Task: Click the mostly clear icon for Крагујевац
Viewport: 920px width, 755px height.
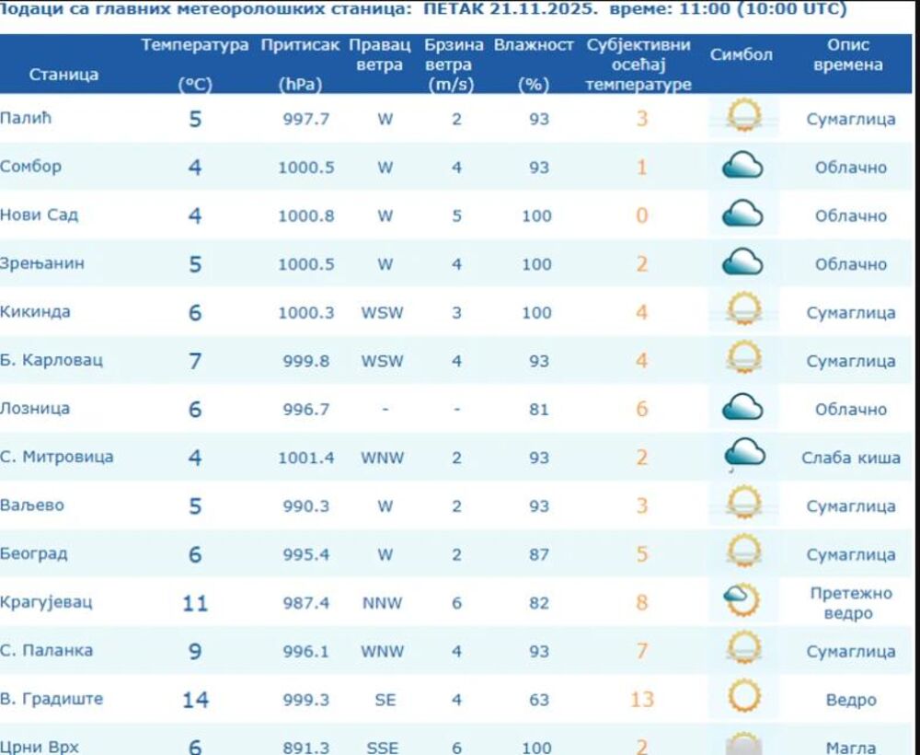Action: [x=742, y=601]
